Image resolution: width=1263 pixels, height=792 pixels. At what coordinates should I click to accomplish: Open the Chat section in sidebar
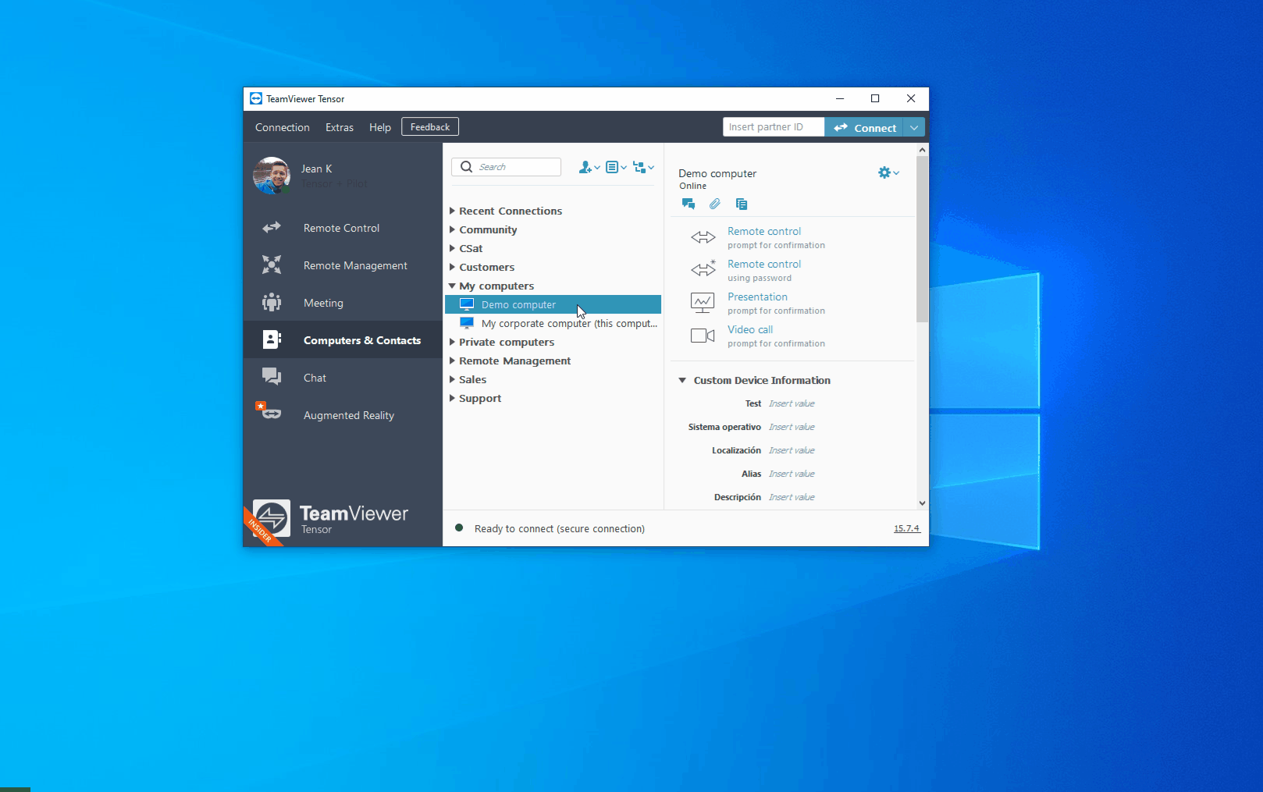point(315,378)
